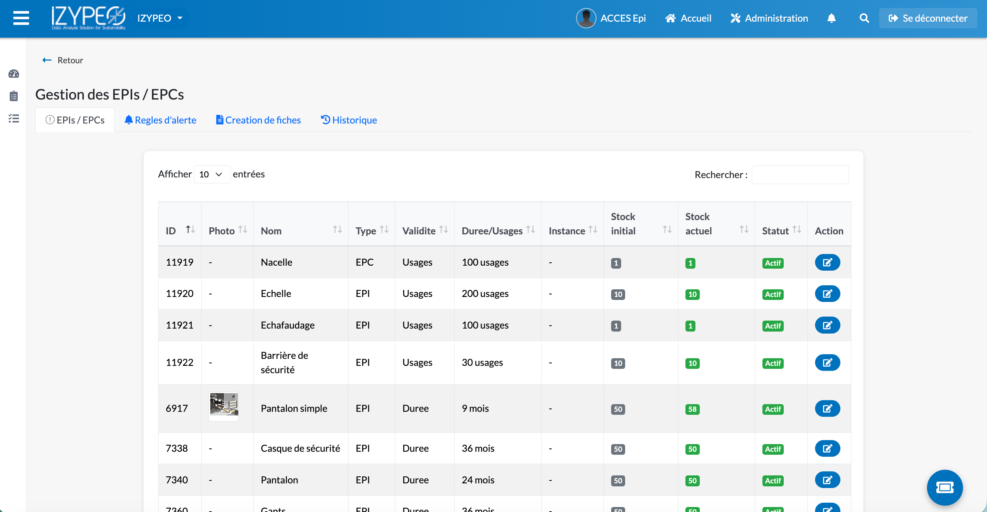Switch to the Regles d'alerte tab
The width and height of the screenshot is (987, 512).
(160, 120)
